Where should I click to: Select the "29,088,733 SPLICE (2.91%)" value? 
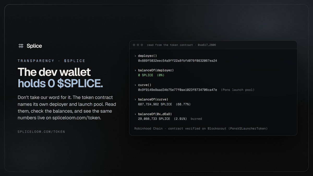162,119
